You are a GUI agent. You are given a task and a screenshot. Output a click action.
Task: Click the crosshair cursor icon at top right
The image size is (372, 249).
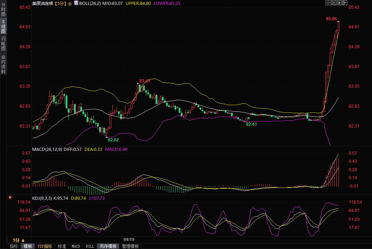point(328,3)
